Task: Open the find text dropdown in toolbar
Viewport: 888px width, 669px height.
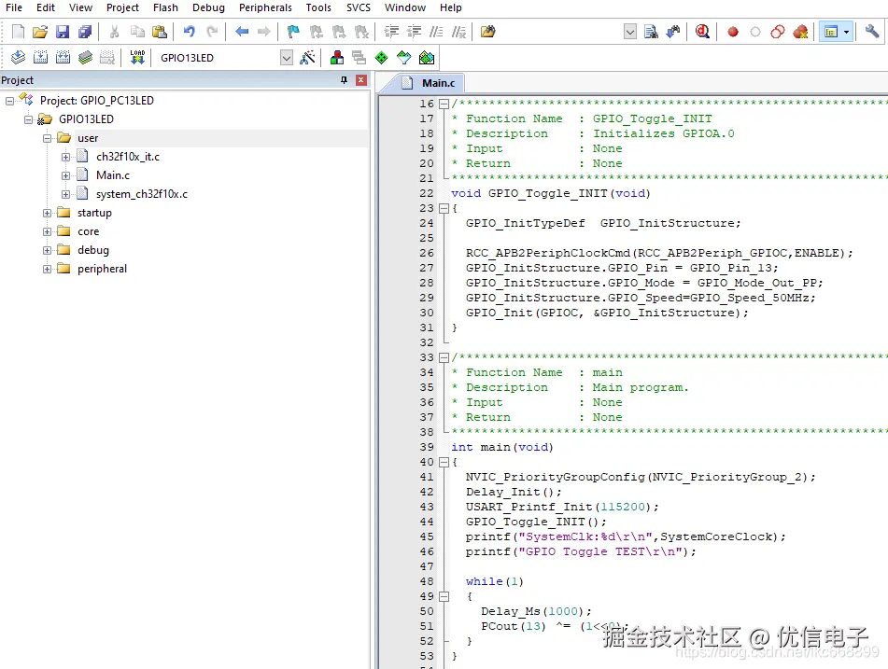Action: tap(629, 32)
